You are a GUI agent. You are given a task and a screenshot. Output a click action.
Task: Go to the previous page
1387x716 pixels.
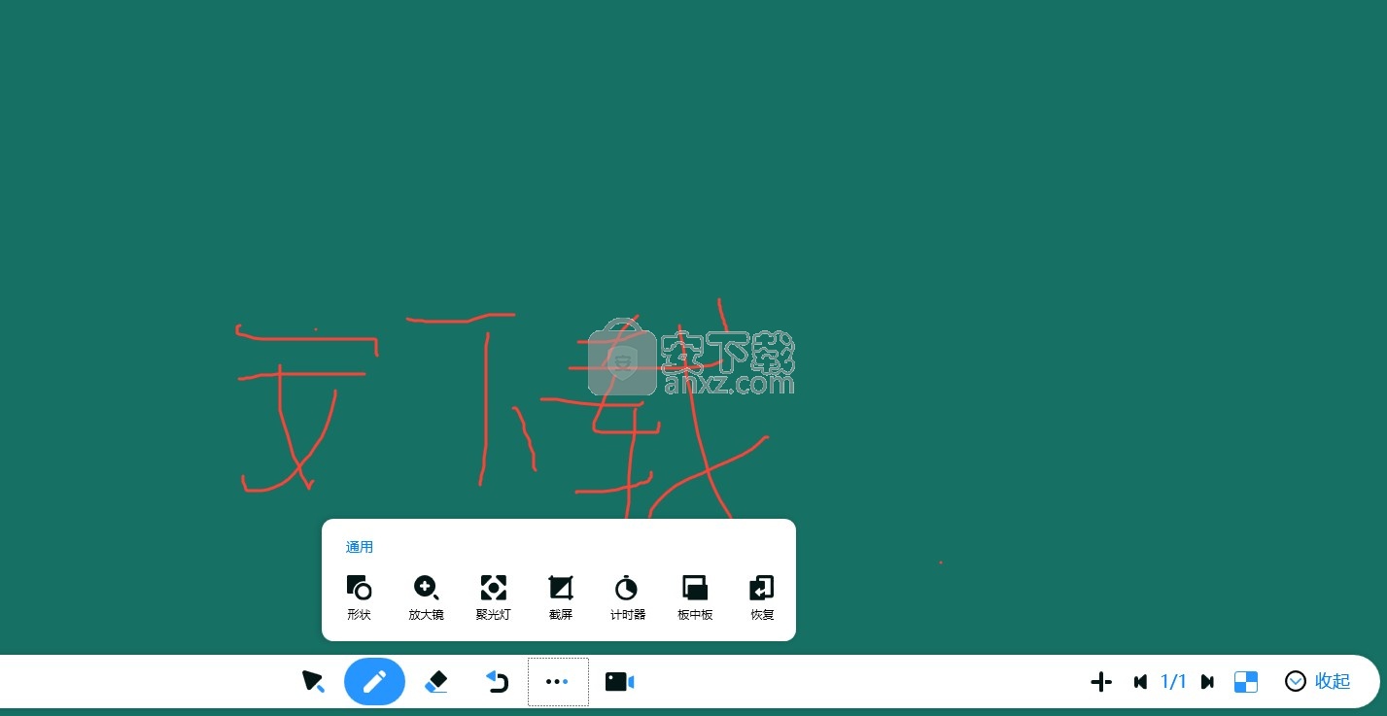click(x=1141, y=682)
